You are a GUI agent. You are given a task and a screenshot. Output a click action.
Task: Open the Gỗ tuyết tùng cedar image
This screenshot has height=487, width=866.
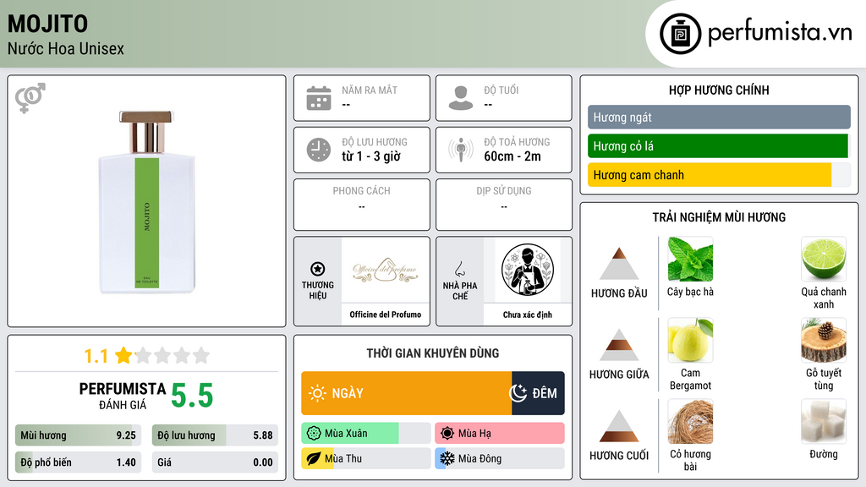(x=824, y=341)
